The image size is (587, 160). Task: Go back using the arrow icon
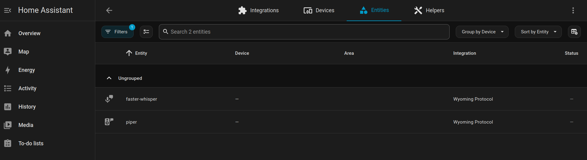(109, 10)
